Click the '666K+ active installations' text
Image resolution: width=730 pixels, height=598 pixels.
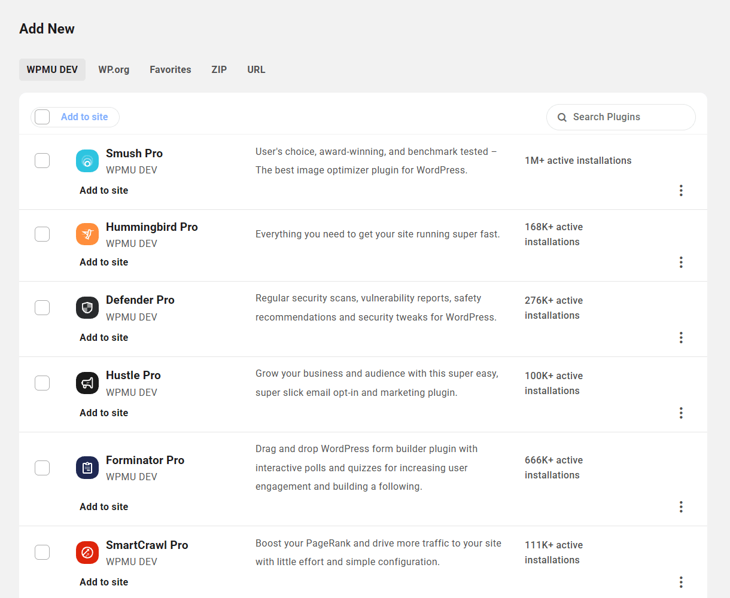click(x=553, y=468)
